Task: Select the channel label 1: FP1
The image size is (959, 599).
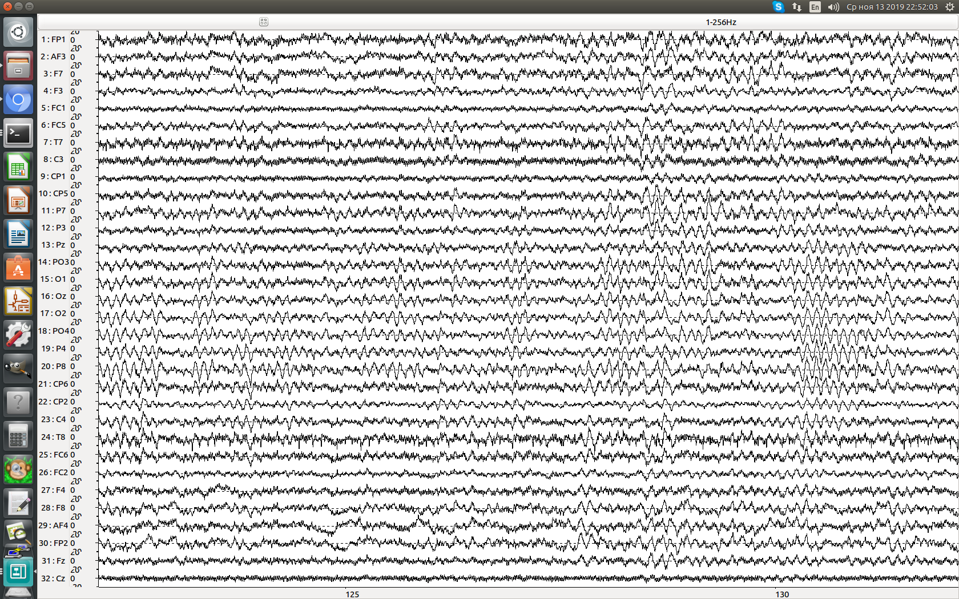Action: coord(53,39)
